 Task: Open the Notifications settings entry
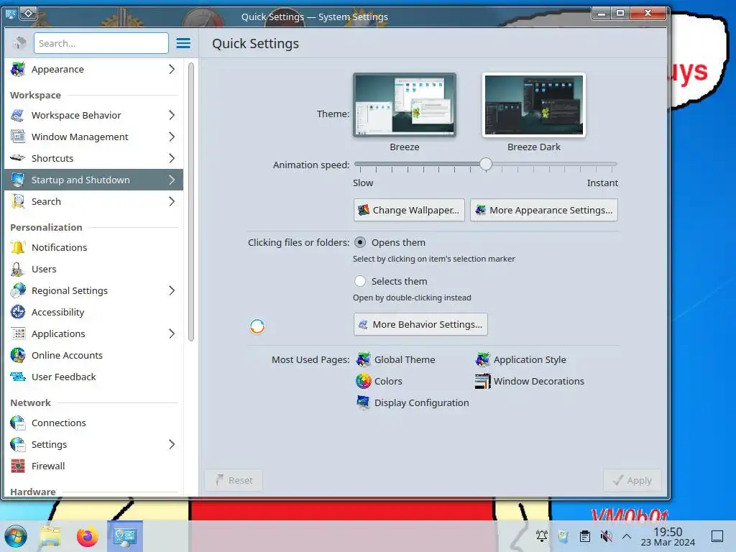(94, 247)
